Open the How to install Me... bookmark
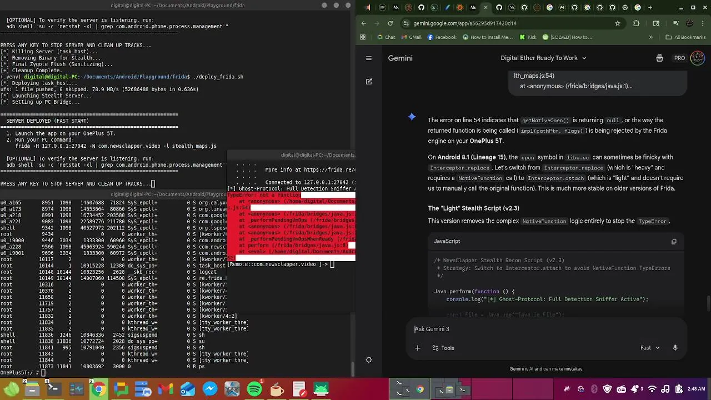 pyautogui.click(x=487, y=37)
